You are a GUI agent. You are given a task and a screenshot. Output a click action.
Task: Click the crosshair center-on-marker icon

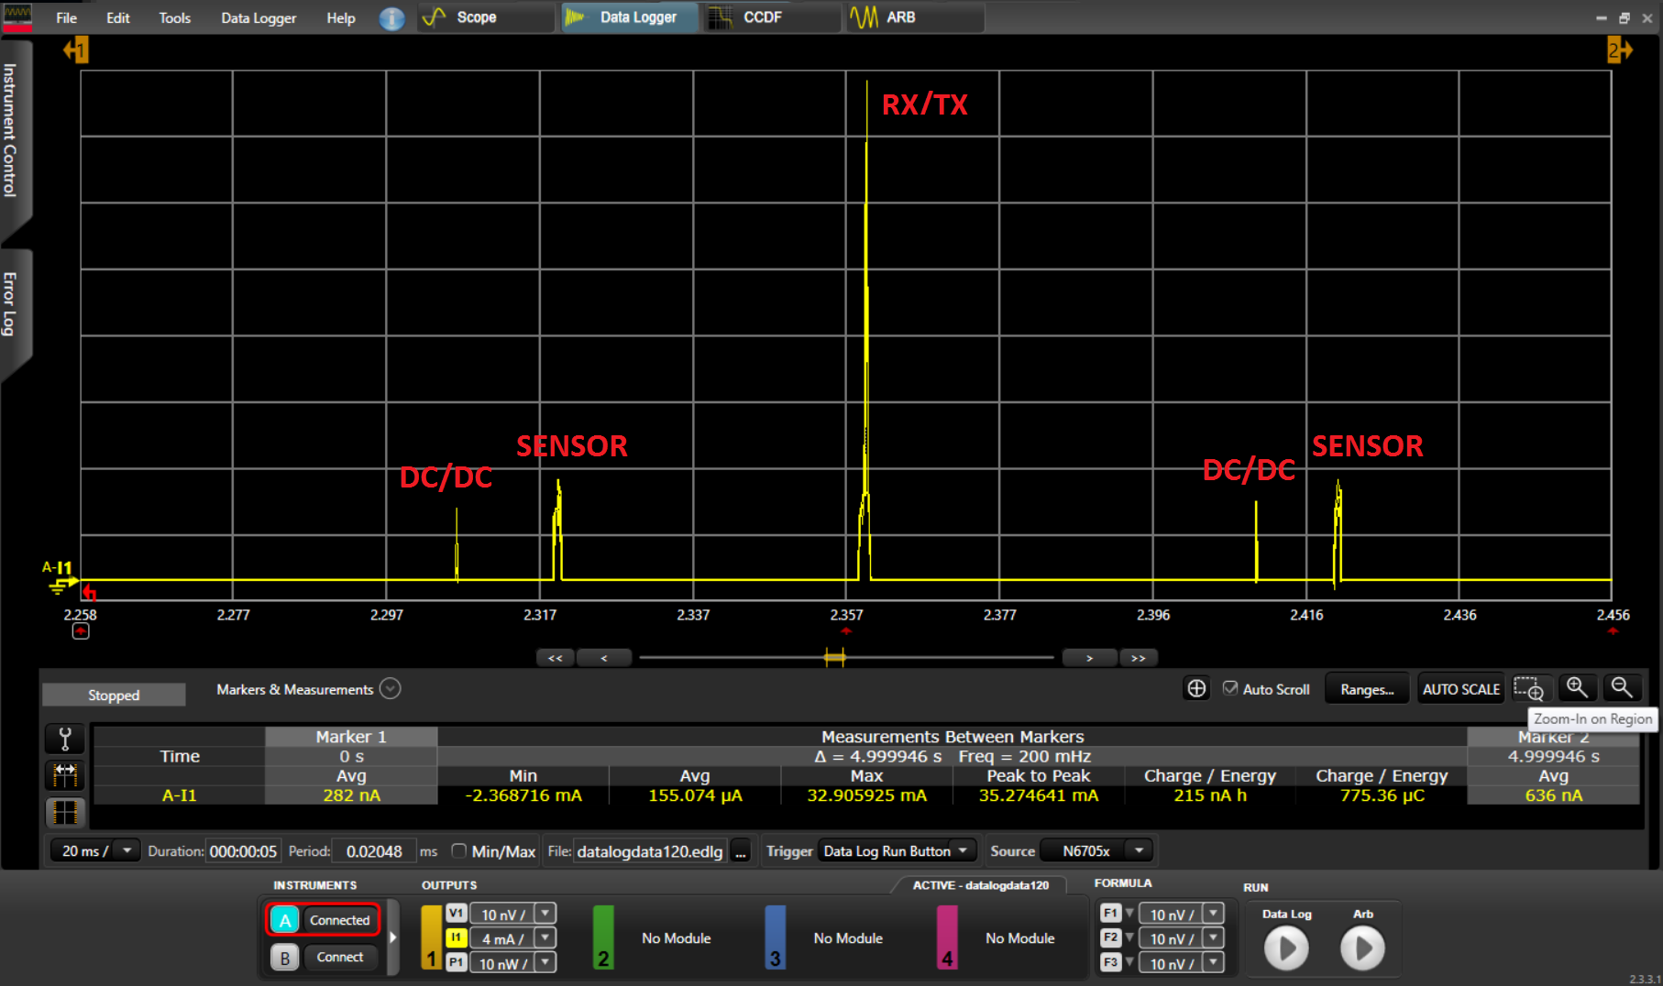coord(1196,689)
